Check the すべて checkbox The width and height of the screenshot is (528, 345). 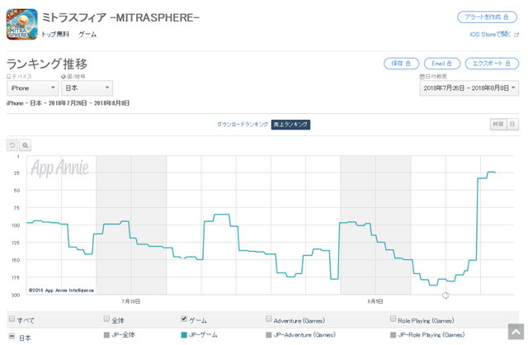tap(12, 319)
